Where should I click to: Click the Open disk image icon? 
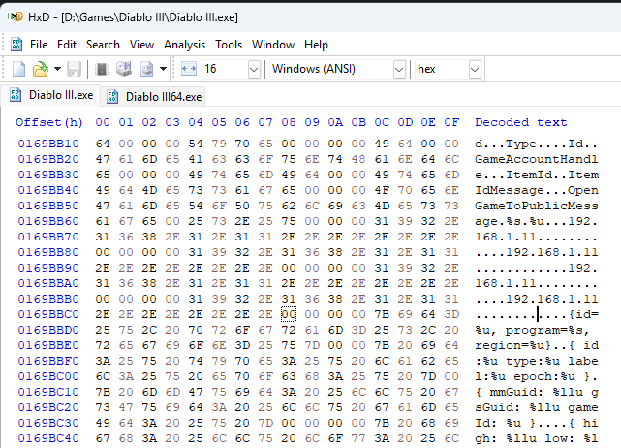[145, 69]
